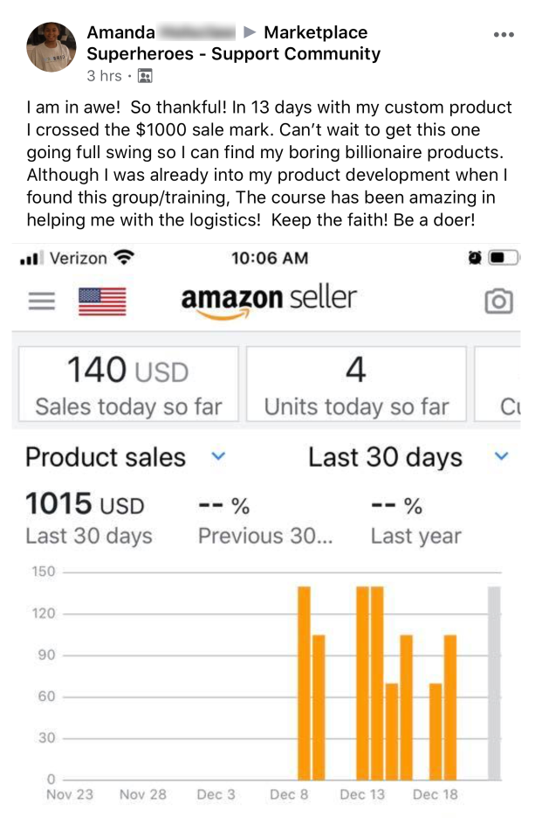This screenshot has height=818, width=542.
Task: Tap the US flag marketplace icon
Action: [102, 301]
